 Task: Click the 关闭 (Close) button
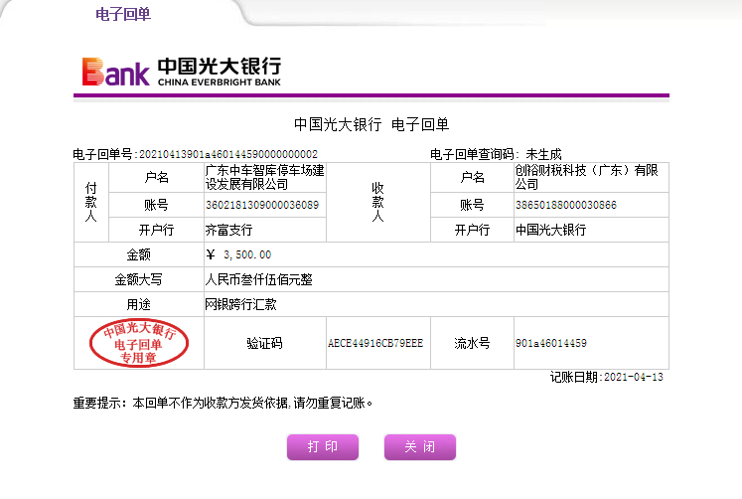point(420,447)
